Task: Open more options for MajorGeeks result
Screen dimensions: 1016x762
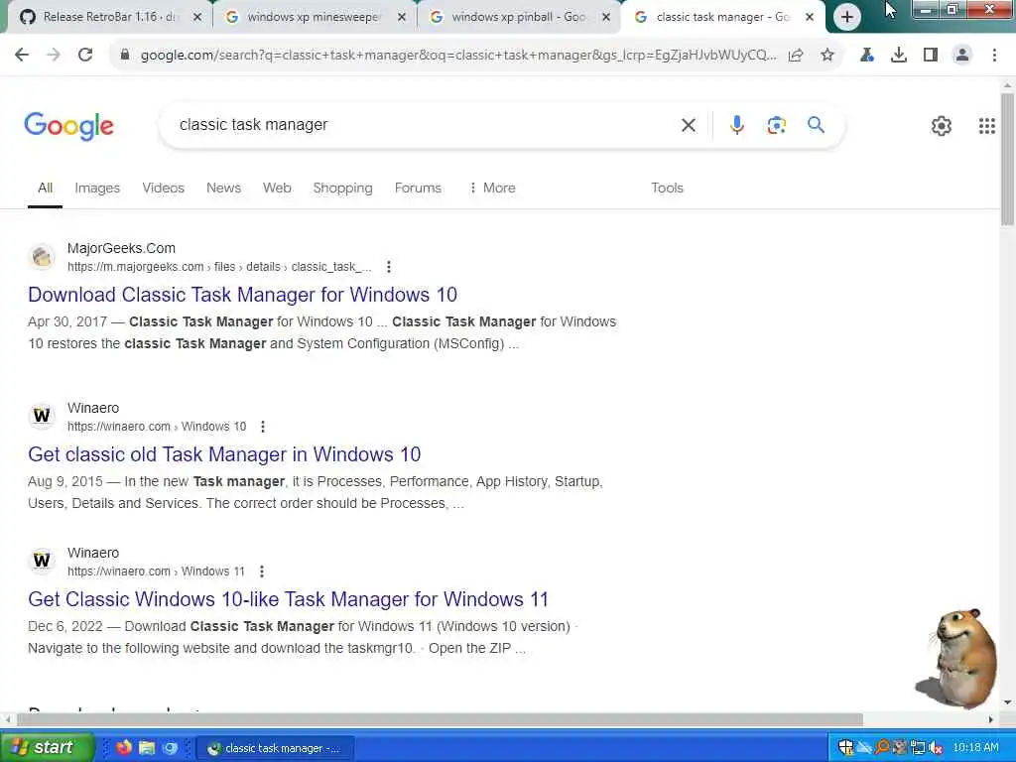Action: (x=389, y=267)
